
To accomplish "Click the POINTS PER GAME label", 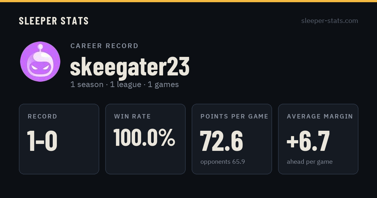I will (x=234, y=116).
